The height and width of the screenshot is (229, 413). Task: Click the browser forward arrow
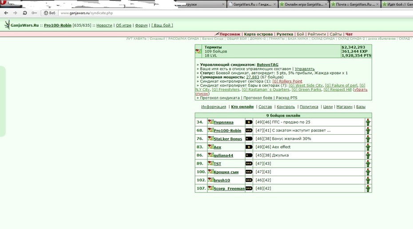(15, 13)
